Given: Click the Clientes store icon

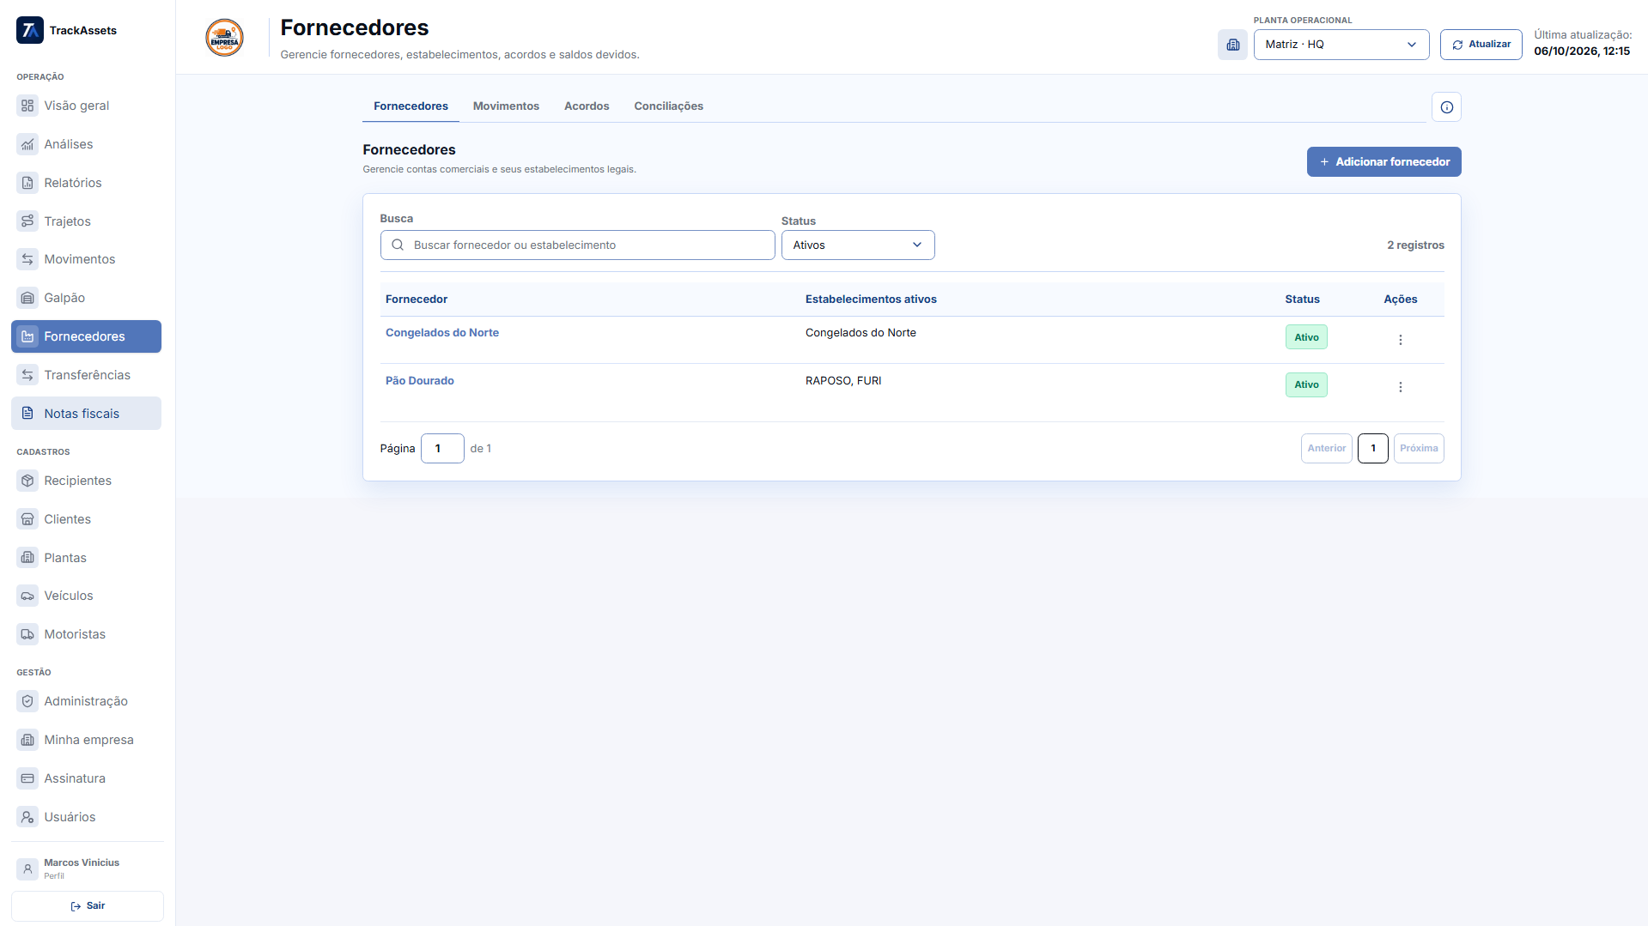Looking at the screenshot, I should [x=27, y=519].
